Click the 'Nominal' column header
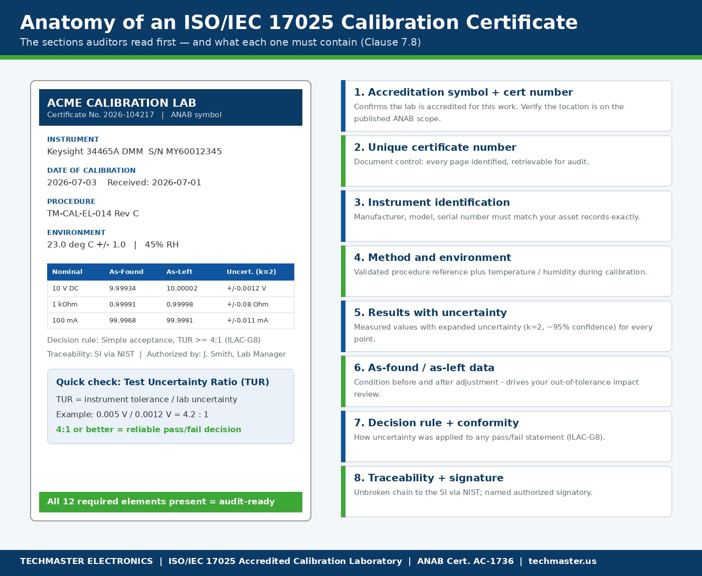702x576 pixels. (67, 272)
